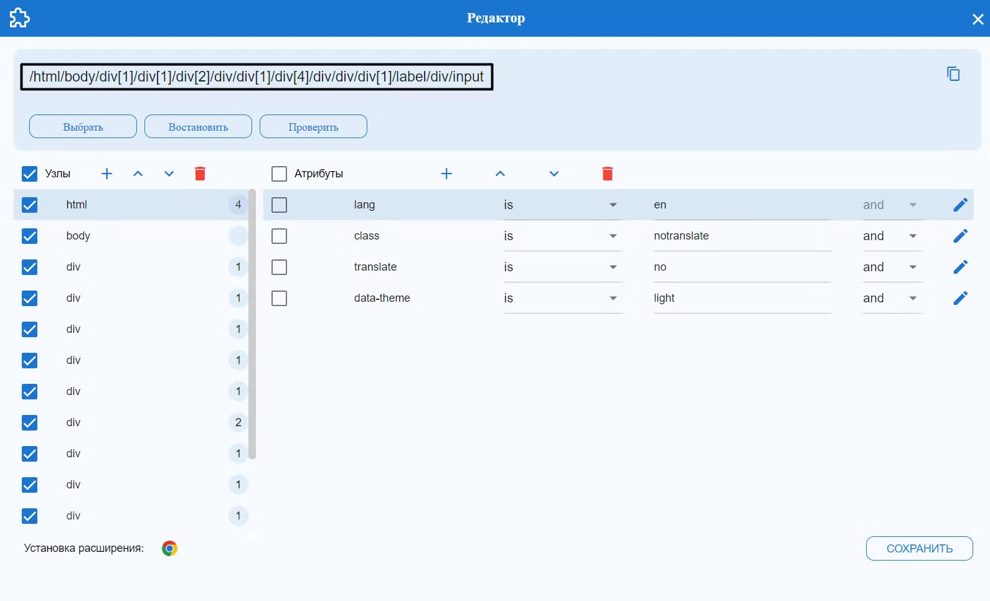Open the 'is' operator dropdown for data-theme
The width and height of the screenshot is (990, 601).
coord(563,298)
